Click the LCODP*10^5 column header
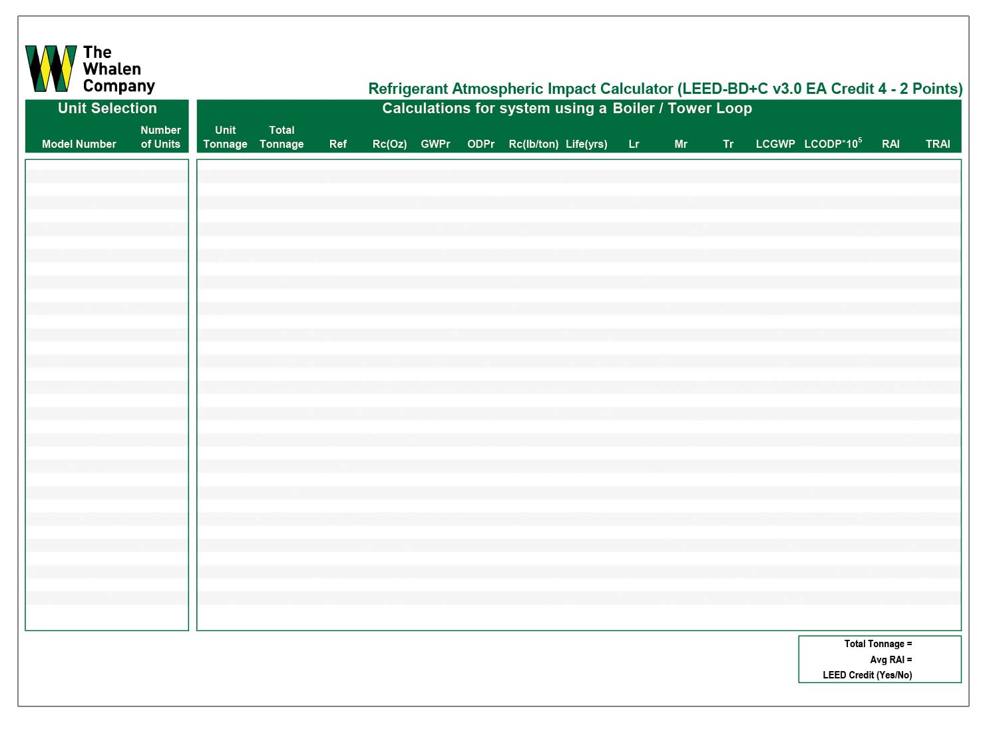This screenshot has height=735, width=989. (833, 144)
